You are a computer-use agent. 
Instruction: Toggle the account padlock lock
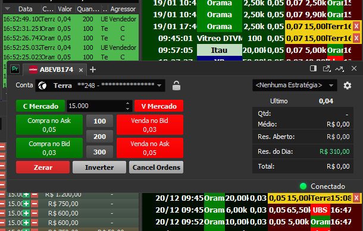(x=176, y=86)
